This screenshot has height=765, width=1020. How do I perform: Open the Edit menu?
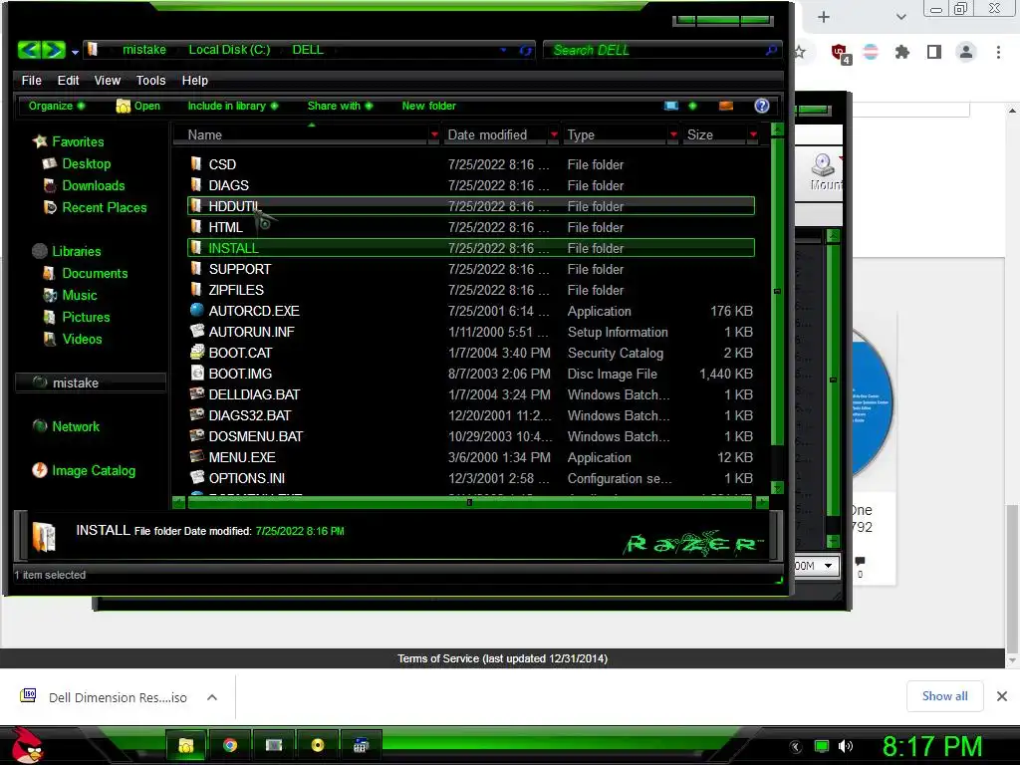tap(69, 80)
